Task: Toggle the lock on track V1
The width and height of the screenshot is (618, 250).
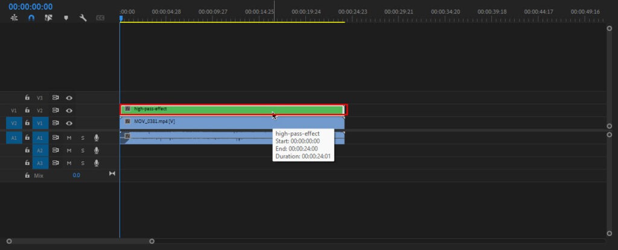Action: coord(27,123)
